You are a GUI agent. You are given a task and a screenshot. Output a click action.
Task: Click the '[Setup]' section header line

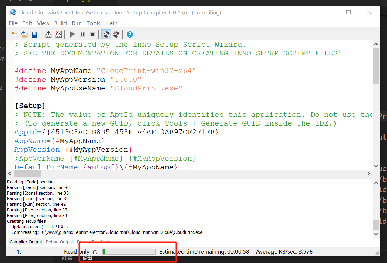(x=30, y=106)
